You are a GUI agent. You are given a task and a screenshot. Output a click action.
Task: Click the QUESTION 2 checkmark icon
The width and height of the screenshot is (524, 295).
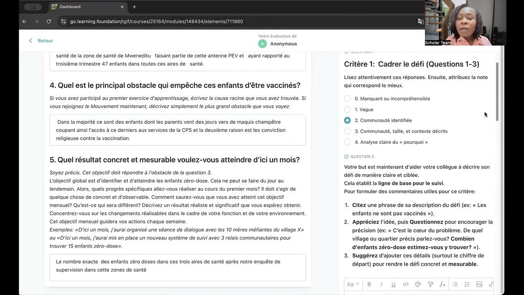coord(346,157)
